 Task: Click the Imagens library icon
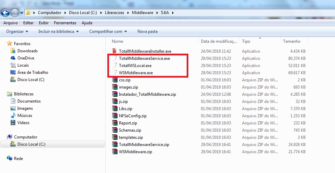13,108
